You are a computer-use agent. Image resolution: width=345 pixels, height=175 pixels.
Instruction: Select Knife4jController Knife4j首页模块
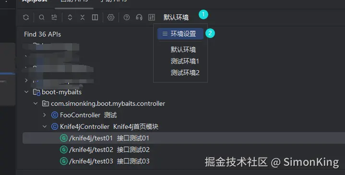pyautogui.click(x=109, y=126)
